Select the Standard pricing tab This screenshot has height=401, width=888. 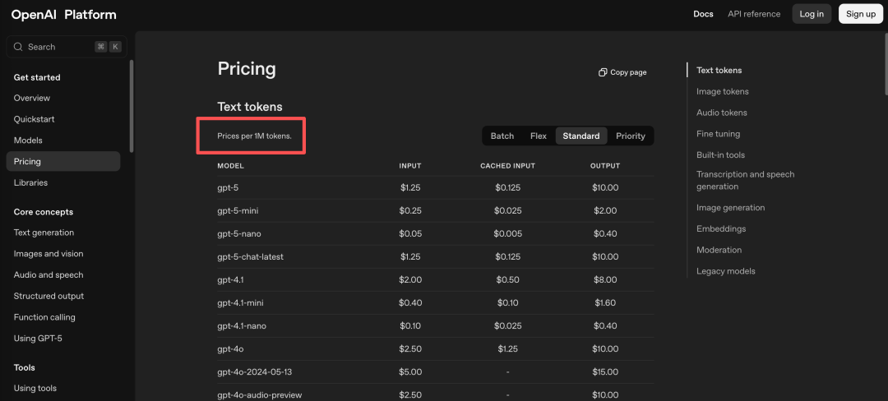click(581, 136)
